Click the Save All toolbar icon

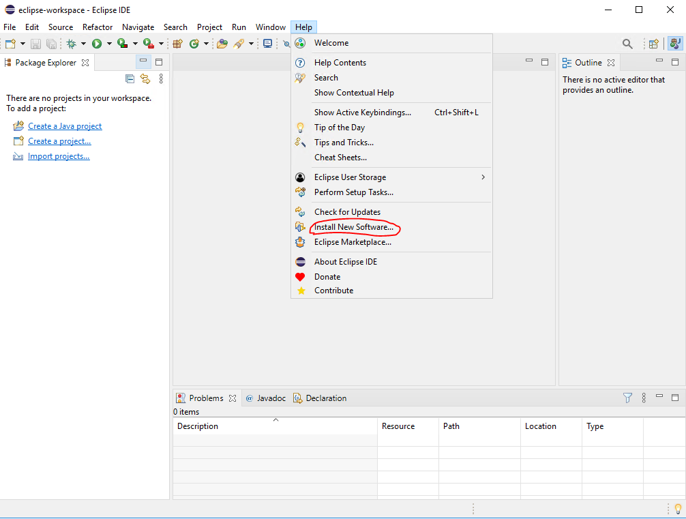(51, 44)
